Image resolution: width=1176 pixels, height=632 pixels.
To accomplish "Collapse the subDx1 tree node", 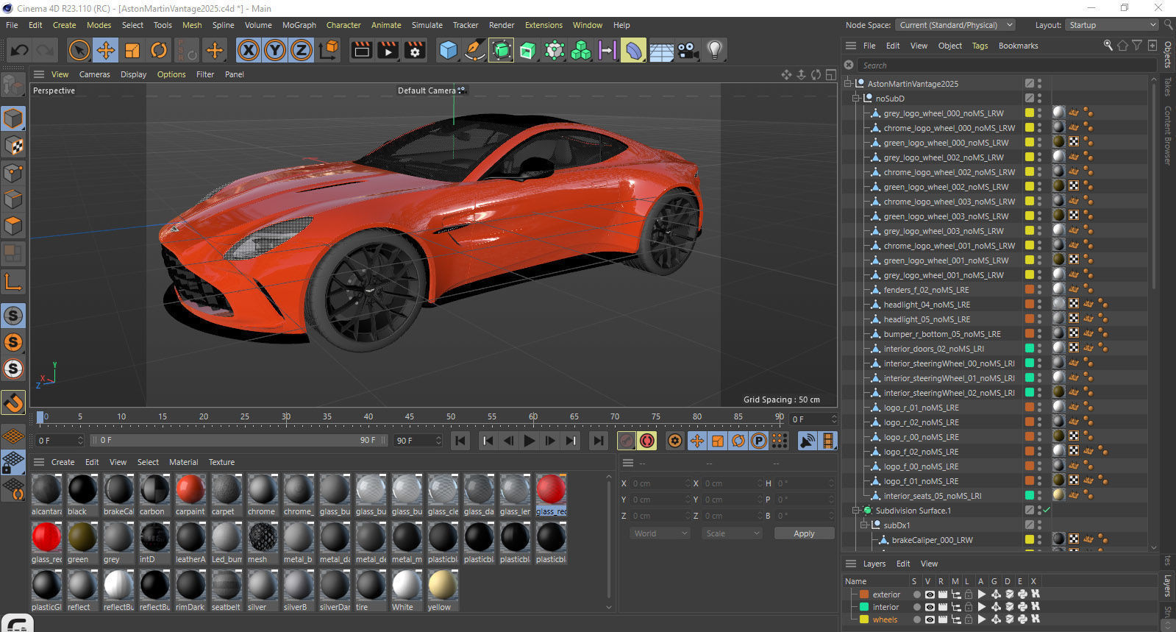I will tap(864, 525).
